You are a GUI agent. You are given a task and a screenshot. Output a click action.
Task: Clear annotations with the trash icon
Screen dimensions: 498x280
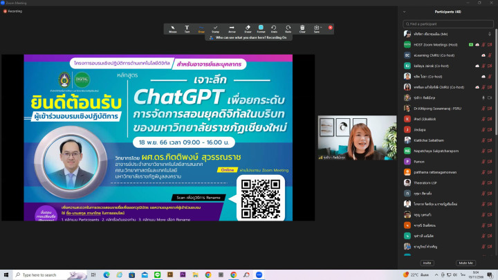[x=302, y=29]
